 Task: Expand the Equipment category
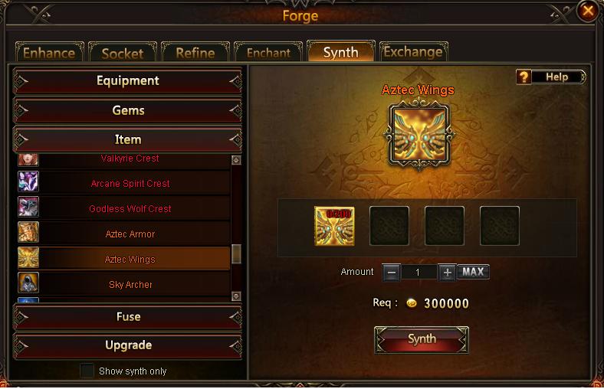(x=128, y=81)
